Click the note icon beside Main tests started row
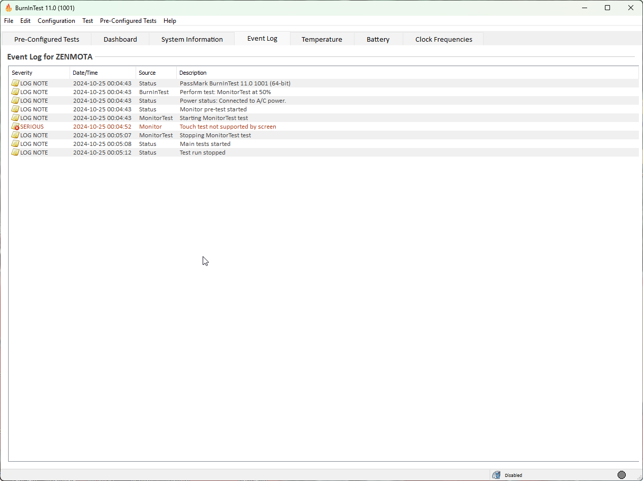643x481 pixels. pos(15,144)
